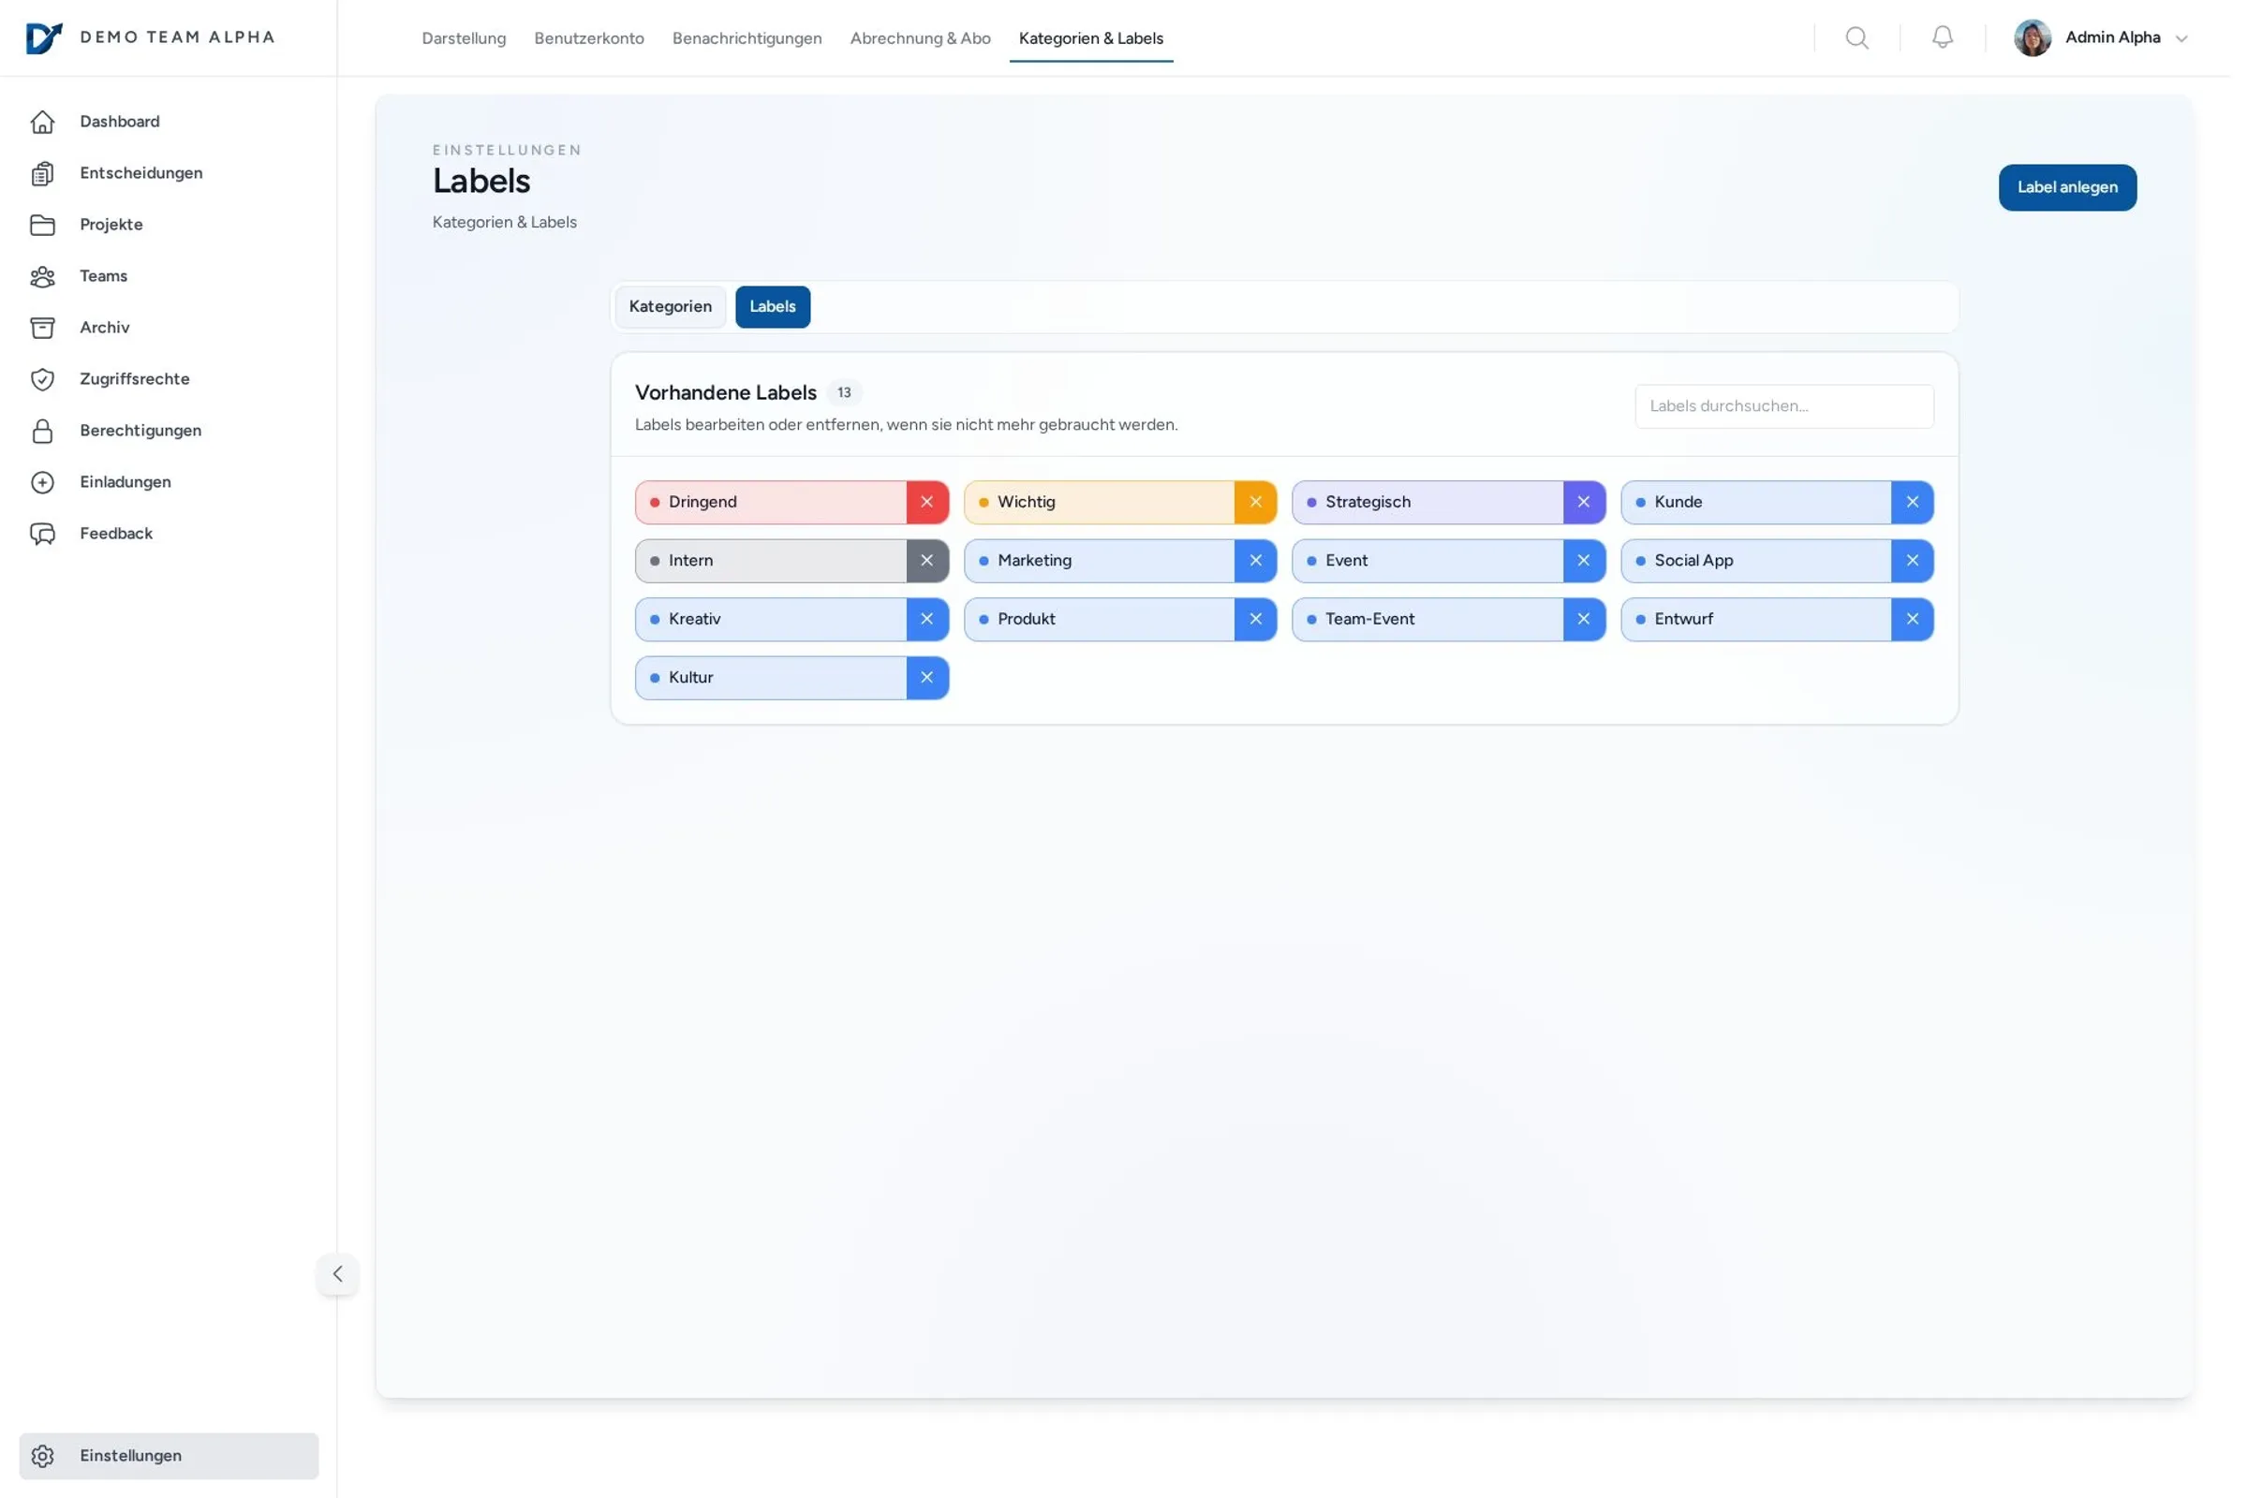Image resolution: width=2248 pixels, height=1498 pixels.
Task: Remove the Intern label
Action: (x=926, y=561)
